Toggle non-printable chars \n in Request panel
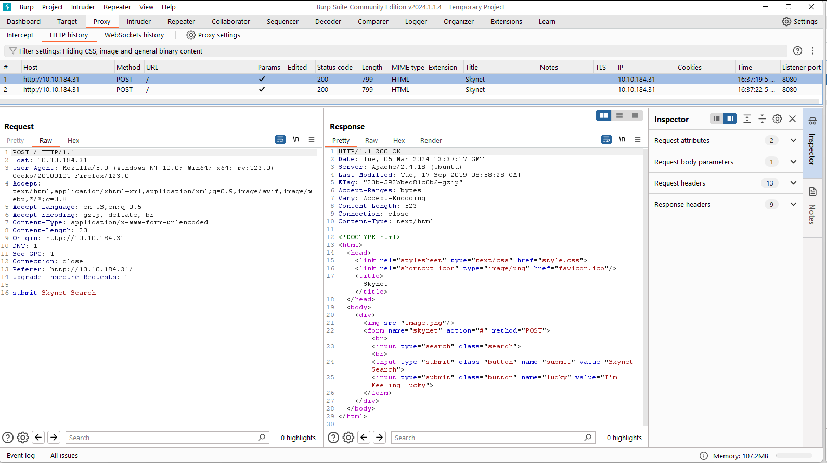Image resolution: width=827 pixels, height=463 pixels. click(x=296, y=139)
